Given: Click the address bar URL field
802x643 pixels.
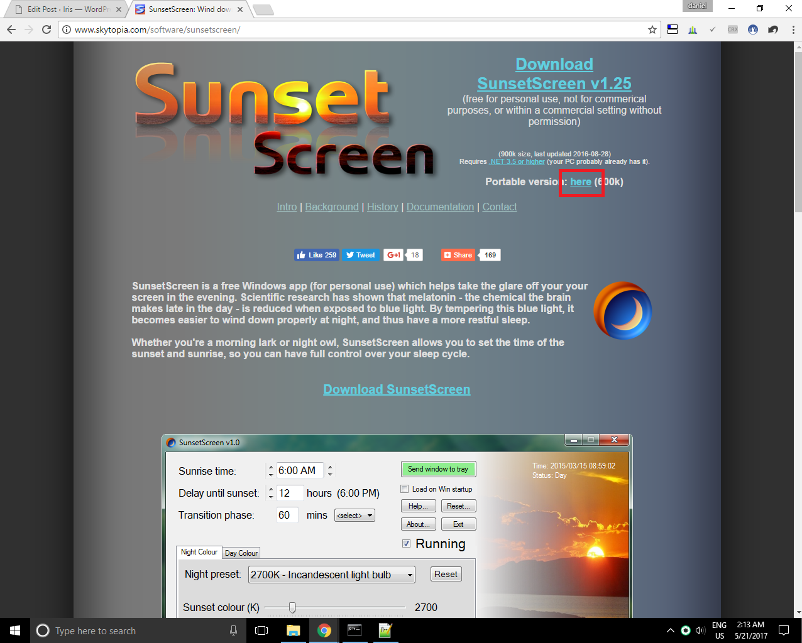Looking at the screenshot, I should [358, 30].
